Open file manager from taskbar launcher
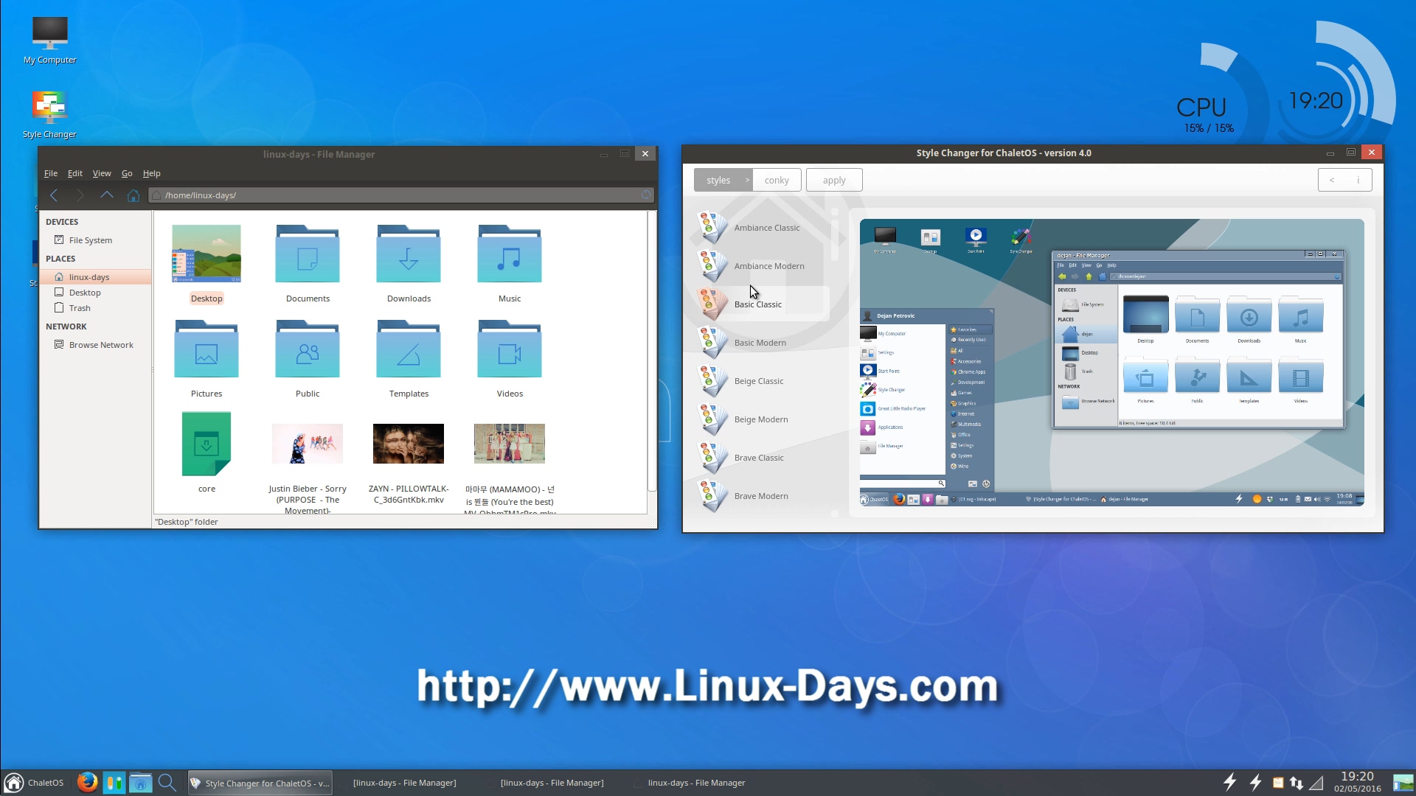1416x796 pixels. pyautogui.click(x=140, y=783)
